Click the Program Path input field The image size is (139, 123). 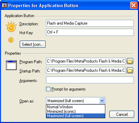point(86,61)
